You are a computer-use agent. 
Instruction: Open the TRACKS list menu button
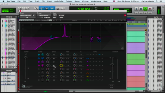click(16, 17)
